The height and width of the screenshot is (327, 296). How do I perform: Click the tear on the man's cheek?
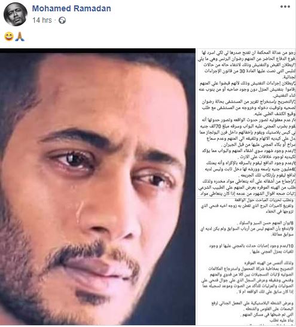[x=78, y=212]
